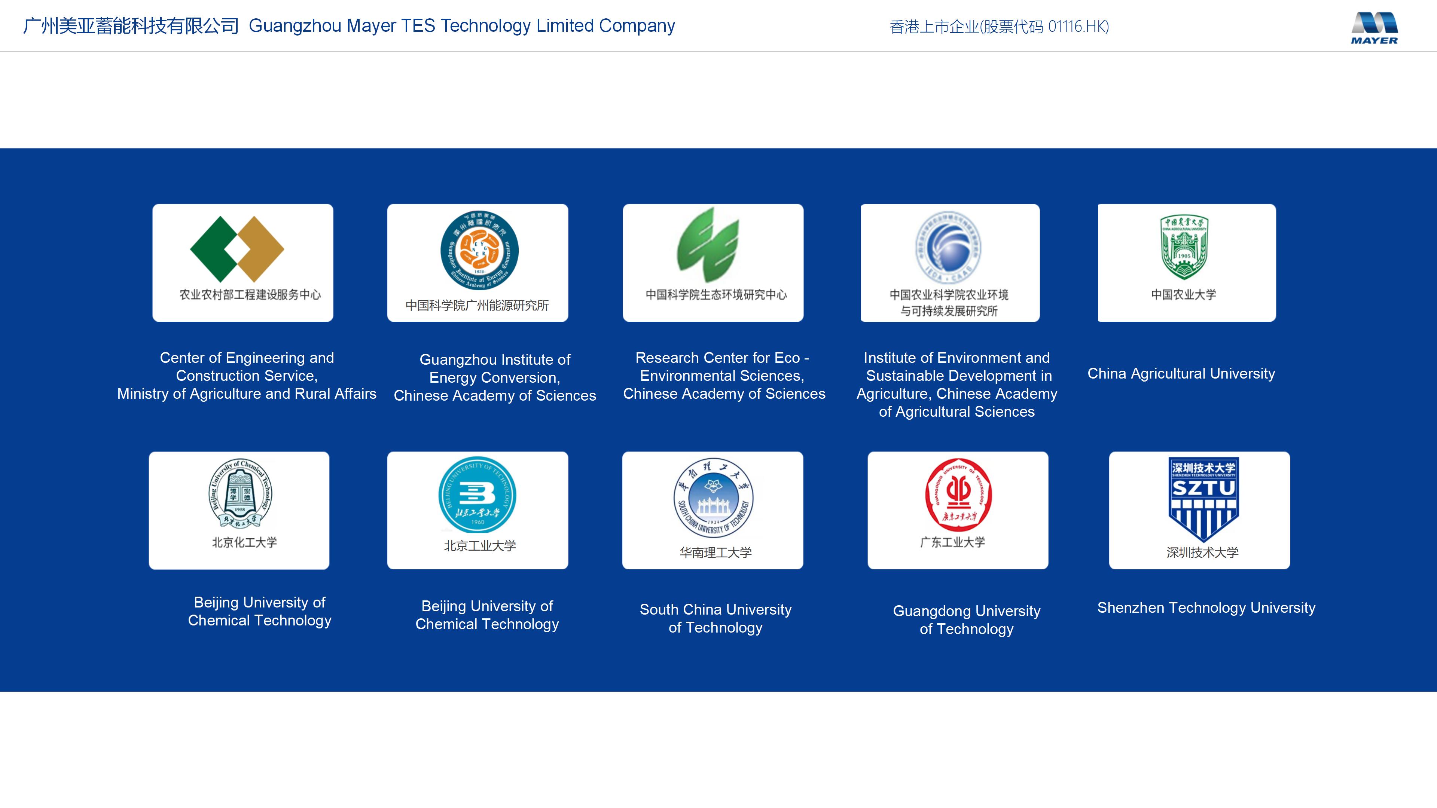Image resolution: width=1437 pixels, height=808 pixels.
Task: Click the red Guangdong University of Technology seal
Action: tap(958, 494)
